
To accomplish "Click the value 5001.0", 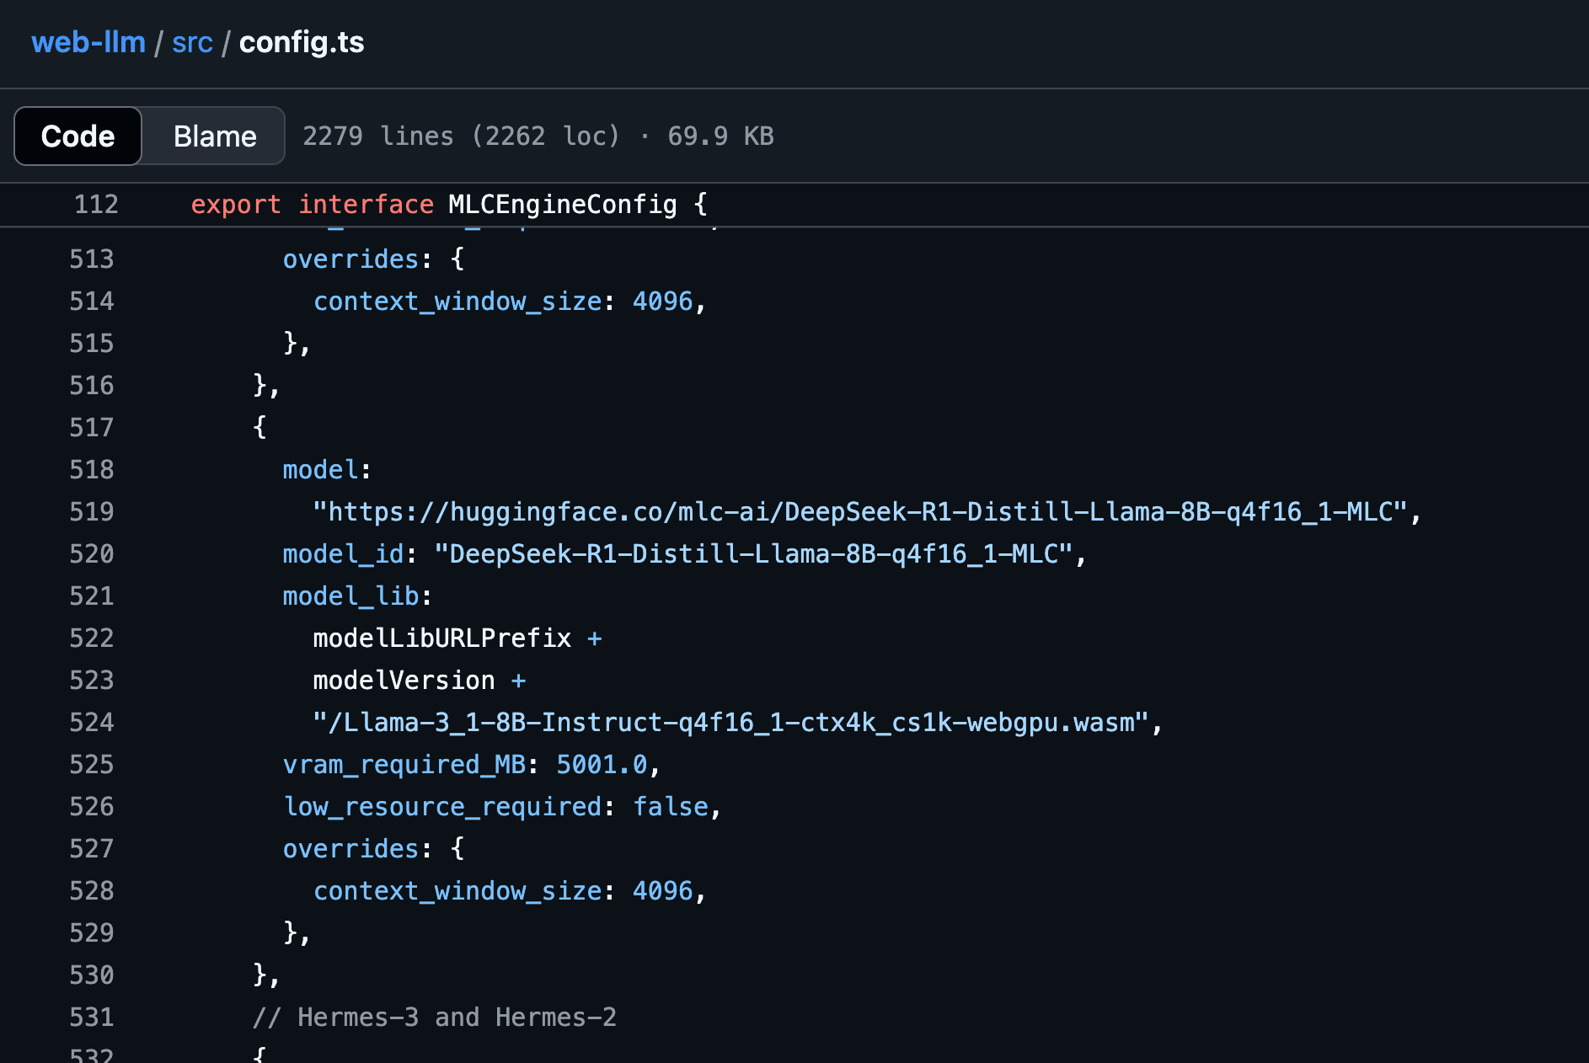I will point(602,764).
